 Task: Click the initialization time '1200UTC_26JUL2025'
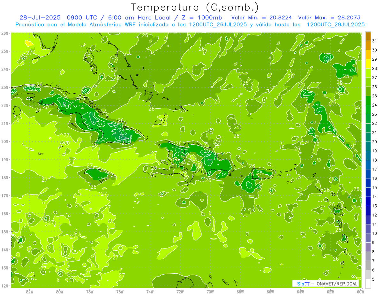coord(217,25)
